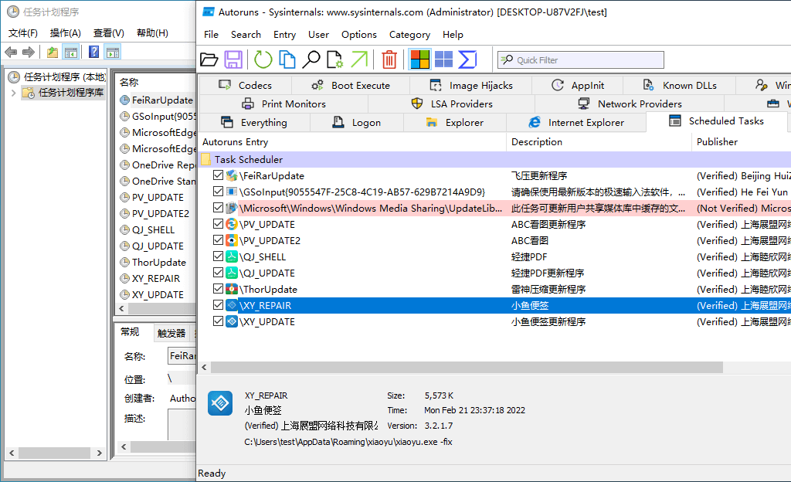Select ThorUpdate task in Task Scheduler list
The height and width of the screenshot is (482, 791).
pyautogui.click(x=158, y=262)
